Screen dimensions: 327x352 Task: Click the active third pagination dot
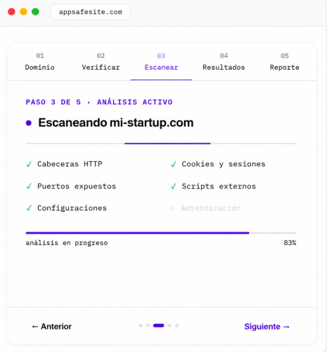159,325
